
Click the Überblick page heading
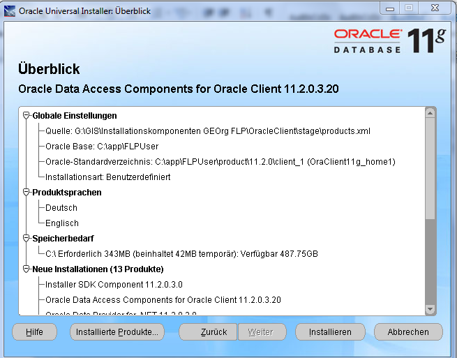click(49, 69)
